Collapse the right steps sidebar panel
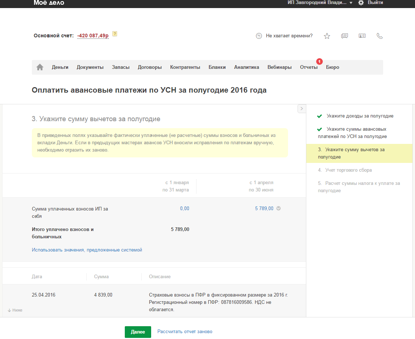This screenshot has width=415, height=339. click(x=302, y=108)
